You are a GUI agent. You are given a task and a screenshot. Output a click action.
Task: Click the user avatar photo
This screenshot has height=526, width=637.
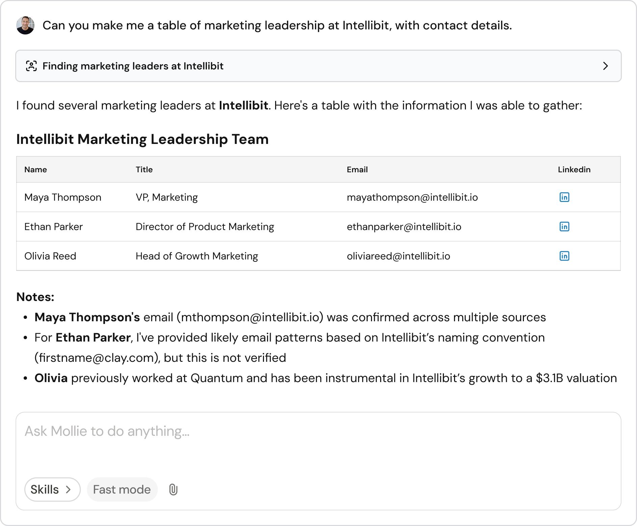25,25
